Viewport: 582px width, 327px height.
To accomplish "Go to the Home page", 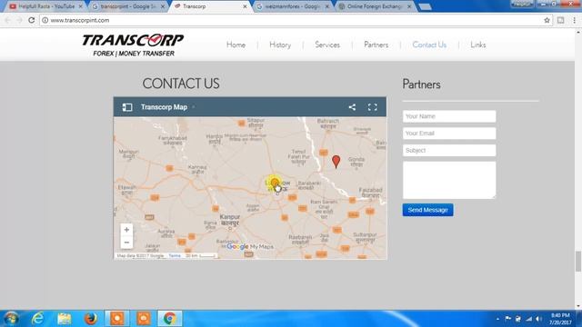I will click(236, 45).
